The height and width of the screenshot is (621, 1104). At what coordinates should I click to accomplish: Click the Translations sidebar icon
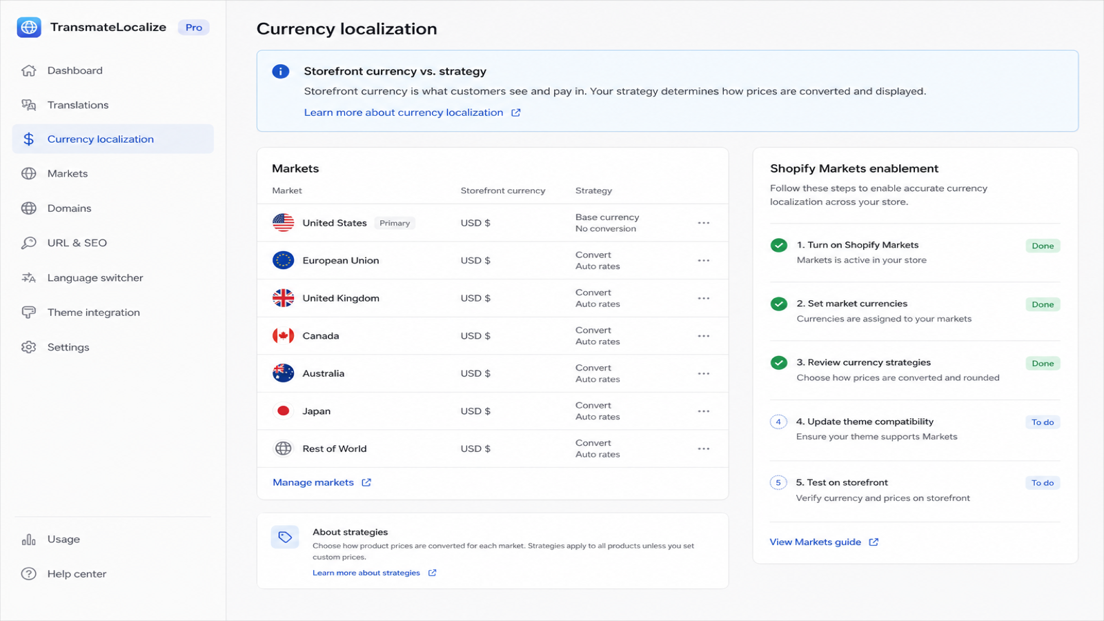(x=28, y=105)
